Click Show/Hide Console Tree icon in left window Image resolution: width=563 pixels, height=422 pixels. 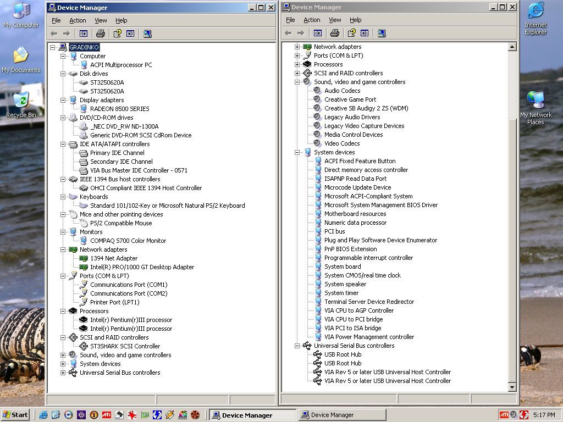click(x=84, y=34)
